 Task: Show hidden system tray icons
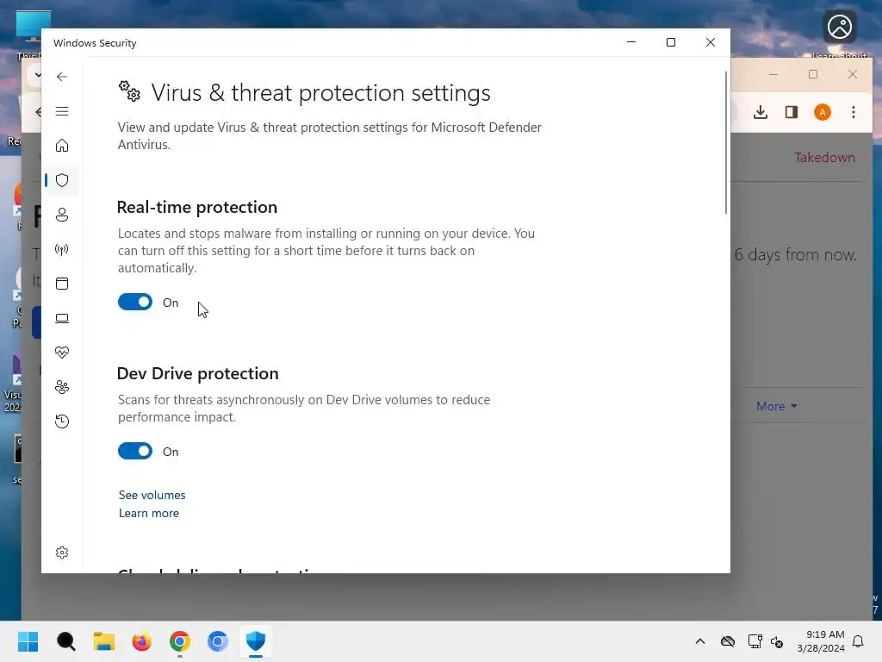[700, 641]
